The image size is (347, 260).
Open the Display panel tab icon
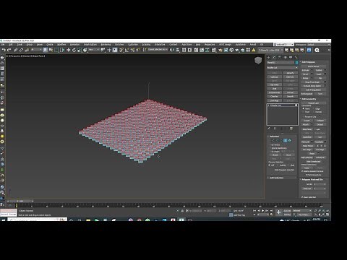pos(291,57)
